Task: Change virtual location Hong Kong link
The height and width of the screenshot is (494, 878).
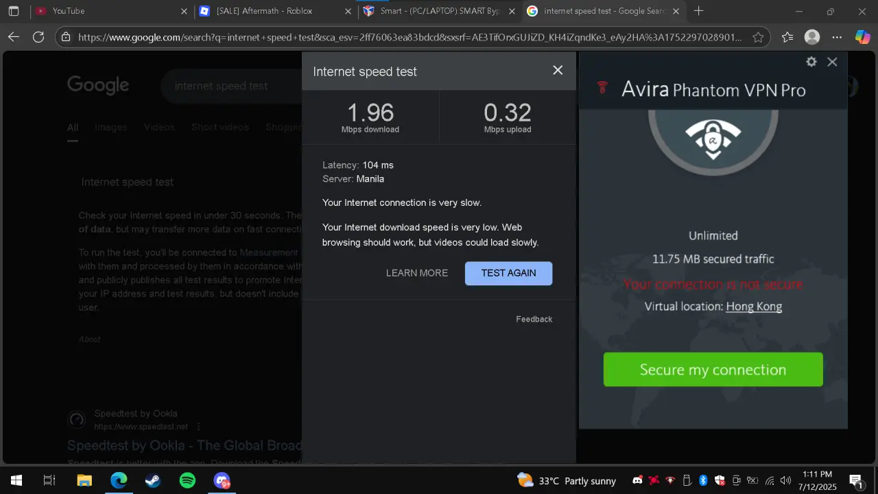Action: (754, 307)
